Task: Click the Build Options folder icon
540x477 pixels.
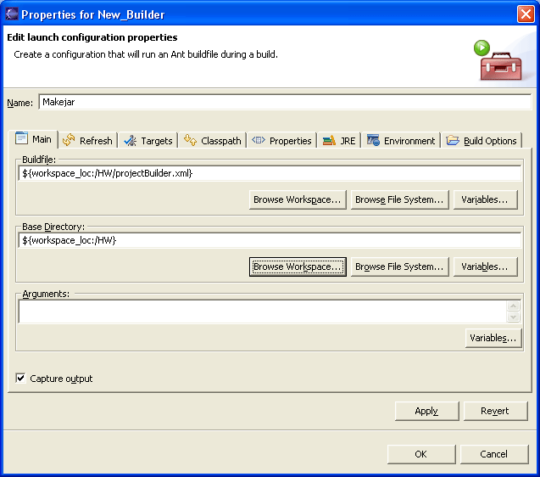Action: 453,140
